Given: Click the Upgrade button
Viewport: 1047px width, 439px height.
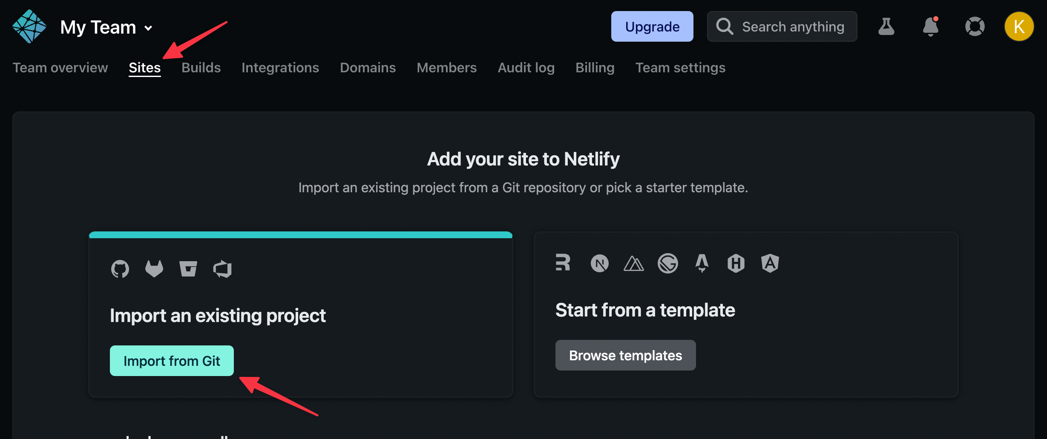Looking at the screenshot, I should (x=652, y=26).
